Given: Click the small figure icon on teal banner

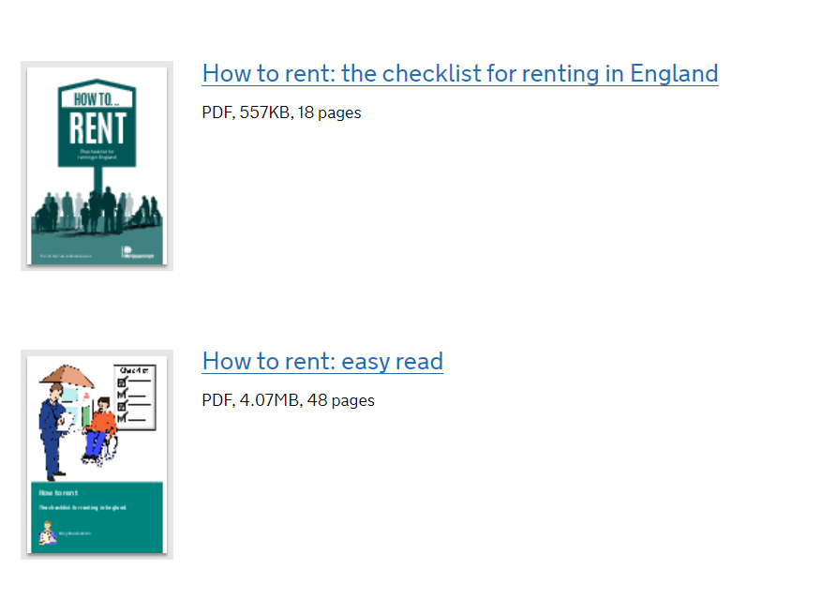Looking at the screenshot, I should (x=48, y=532).
